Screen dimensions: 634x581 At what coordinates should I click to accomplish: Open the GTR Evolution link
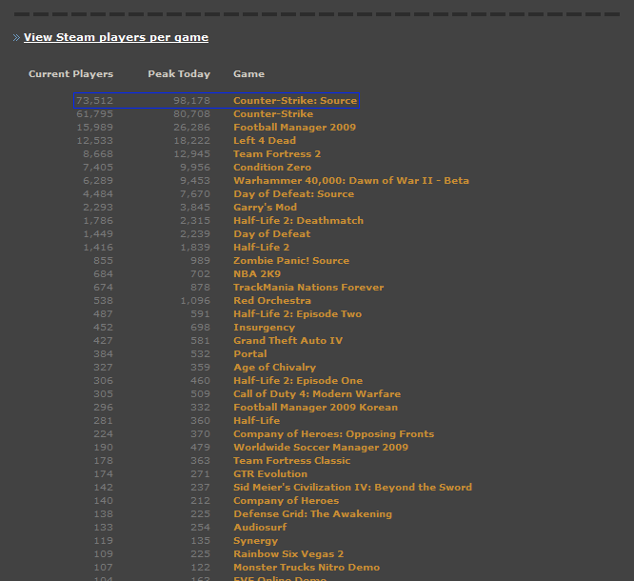[270, 474]
